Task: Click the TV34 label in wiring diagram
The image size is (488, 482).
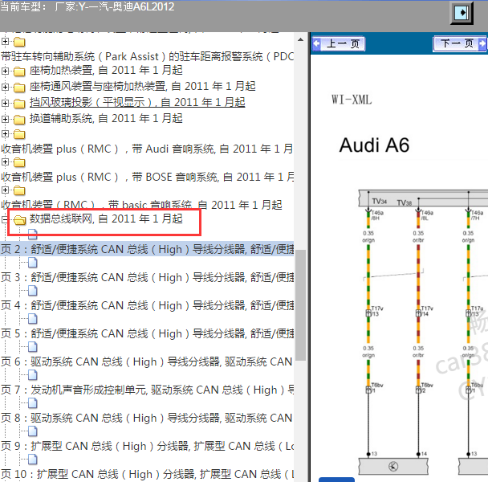Action: [x=380, y=202]
